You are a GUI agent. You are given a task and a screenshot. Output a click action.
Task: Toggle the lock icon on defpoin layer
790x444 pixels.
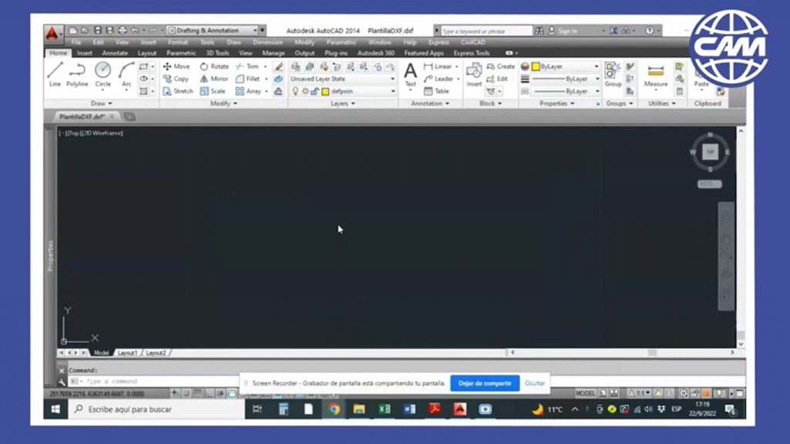(315, 91)
